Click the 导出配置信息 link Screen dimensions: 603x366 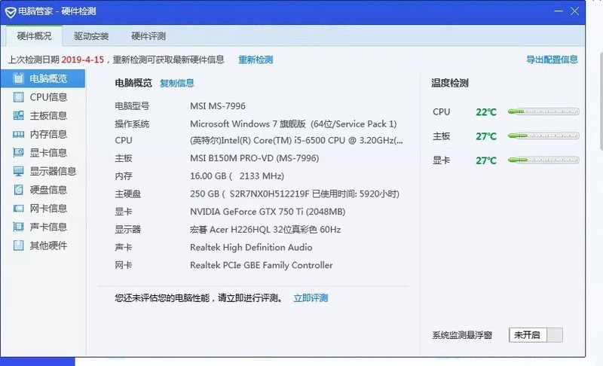(x=552, y=59)
